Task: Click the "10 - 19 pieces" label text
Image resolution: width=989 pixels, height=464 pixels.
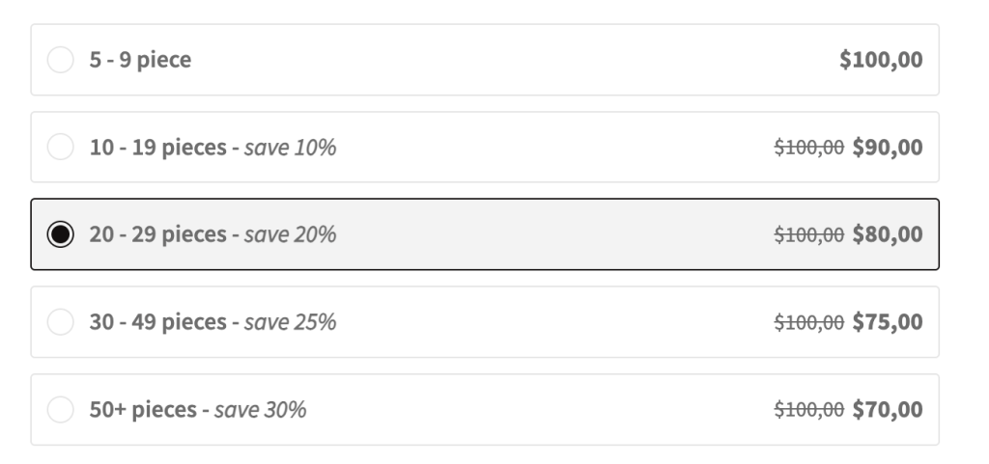Action: 157,148
